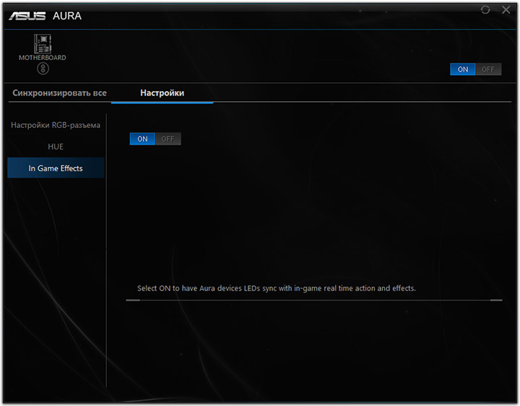The image size is (520, 406).
Task: Select the Motherboard device icon
Action: 43,43
